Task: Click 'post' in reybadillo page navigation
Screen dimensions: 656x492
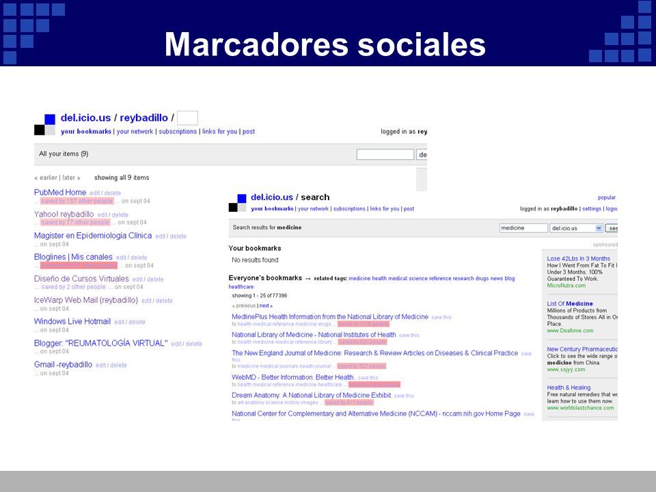Action: 249,131
